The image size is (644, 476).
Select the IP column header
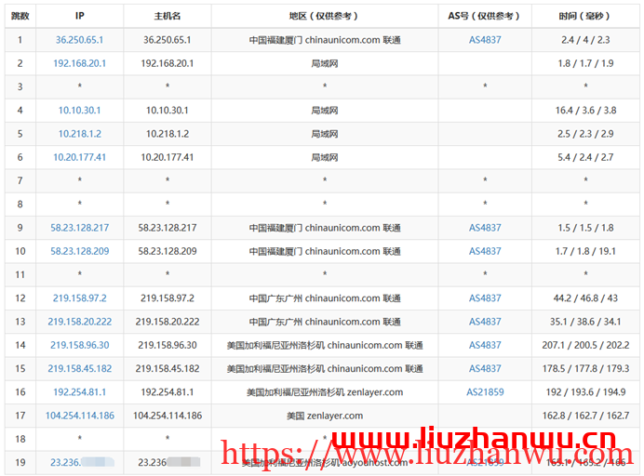click(80, 16)
